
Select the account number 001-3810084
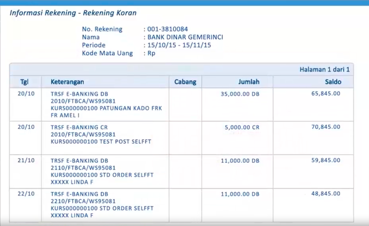click(168, 29)
